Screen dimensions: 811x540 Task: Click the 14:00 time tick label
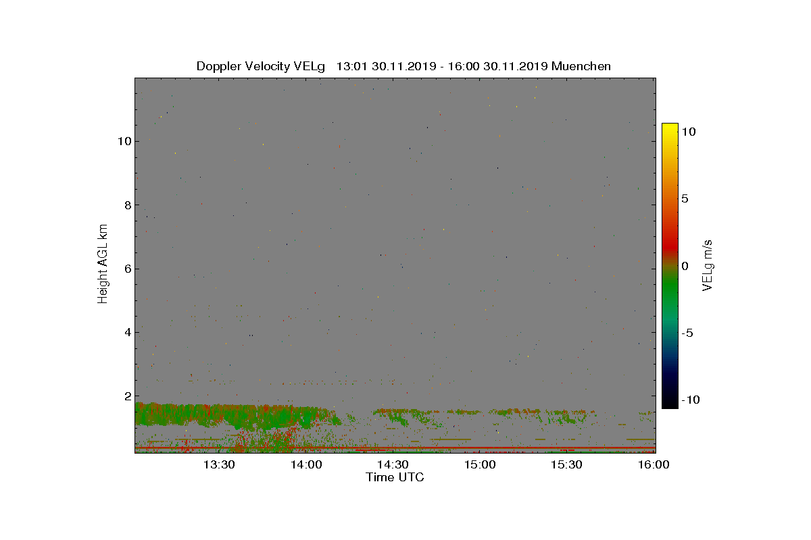(x=306, y=464)
